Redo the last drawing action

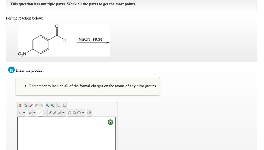click(41, 105)
